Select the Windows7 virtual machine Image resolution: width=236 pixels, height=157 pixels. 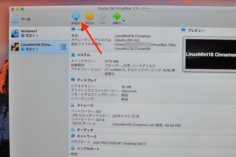39,33
